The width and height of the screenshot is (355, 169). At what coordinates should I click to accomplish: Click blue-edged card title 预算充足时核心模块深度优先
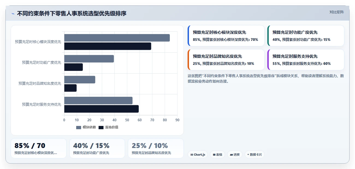(219, 32)
